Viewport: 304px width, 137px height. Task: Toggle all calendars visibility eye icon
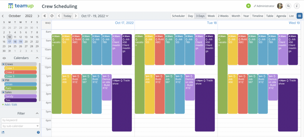pos(4,58)
